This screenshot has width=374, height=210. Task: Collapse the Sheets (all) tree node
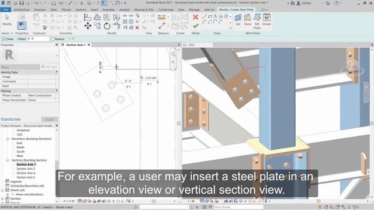2,190
